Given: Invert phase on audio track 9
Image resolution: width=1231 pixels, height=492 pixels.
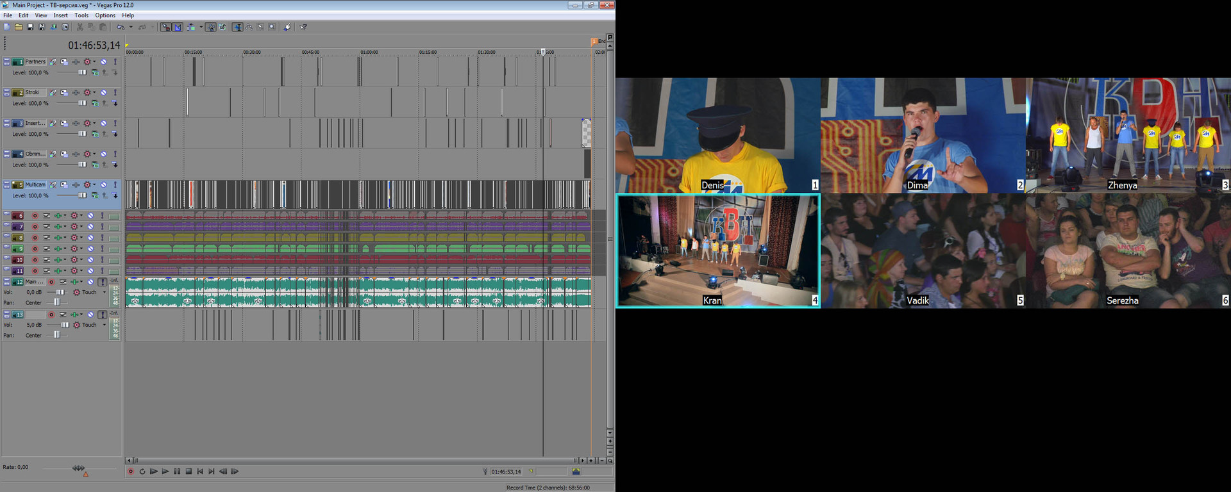Looking at the screenshot, I should [x=47, y=249].
